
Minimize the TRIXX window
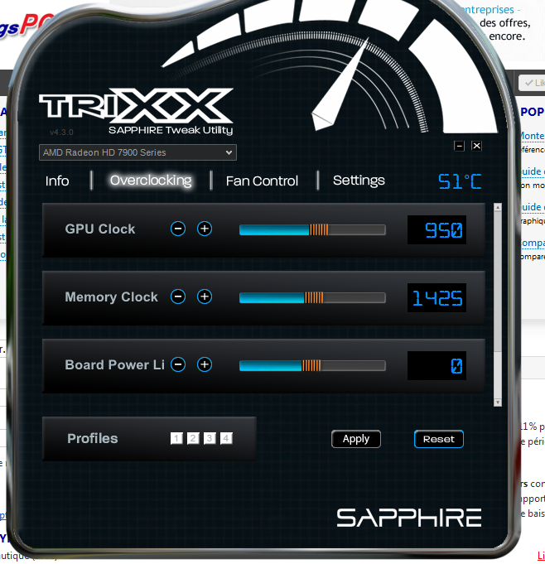click(x=459, y=146)
